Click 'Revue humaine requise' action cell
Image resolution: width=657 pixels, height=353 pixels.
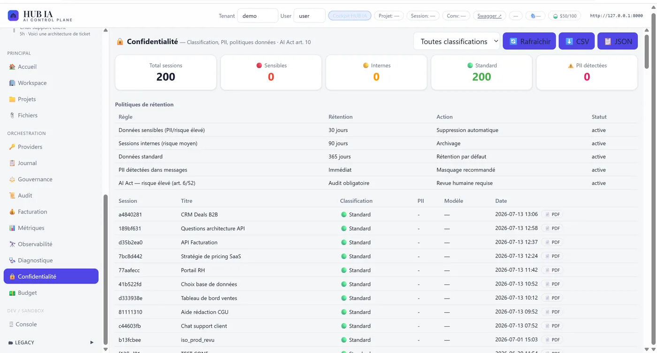[x=465, y=183]
